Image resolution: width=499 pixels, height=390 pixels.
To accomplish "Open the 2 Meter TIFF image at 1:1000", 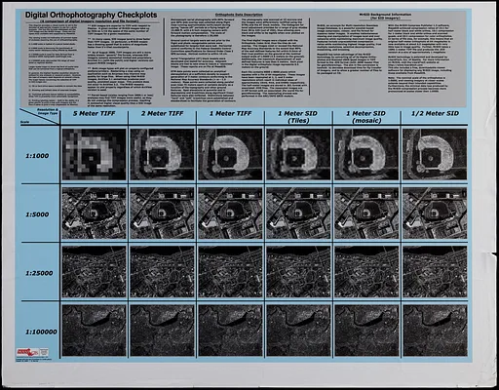I will pyautogui.click(x=162, y=154).
